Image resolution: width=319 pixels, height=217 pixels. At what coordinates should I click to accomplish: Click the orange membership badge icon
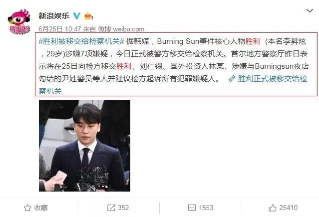pos(88,16)
